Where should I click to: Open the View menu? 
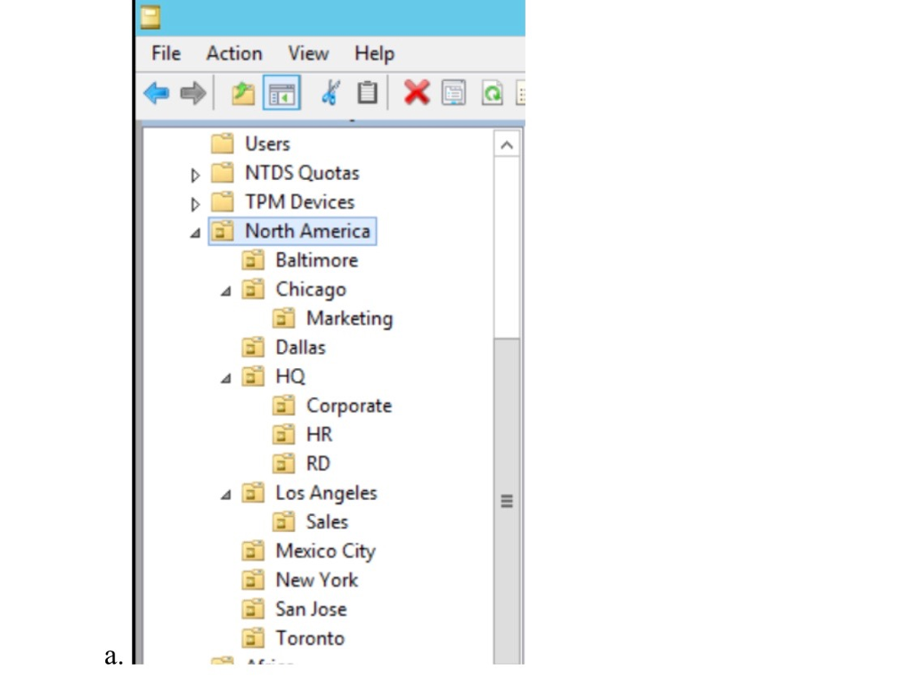click(308, 53)
